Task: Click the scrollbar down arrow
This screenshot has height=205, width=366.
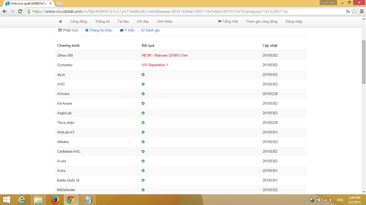Action: pyautogui.click(x=364, y=192)
